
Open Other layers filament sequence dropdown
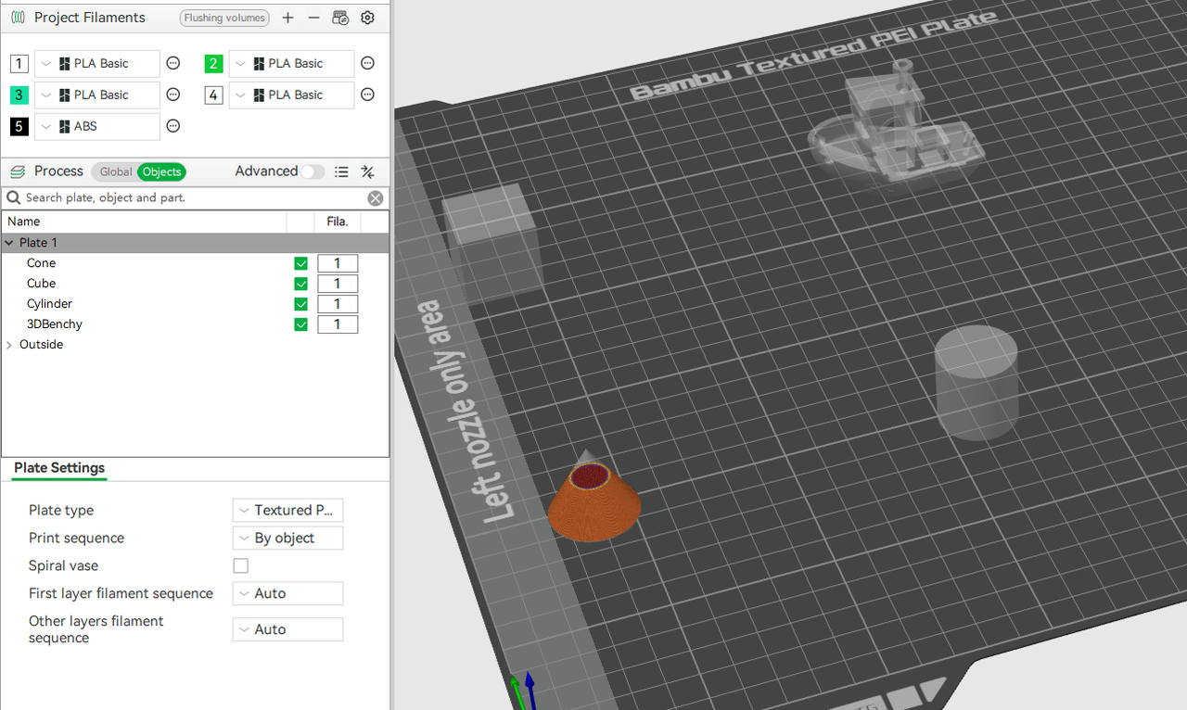pos(287,629)
